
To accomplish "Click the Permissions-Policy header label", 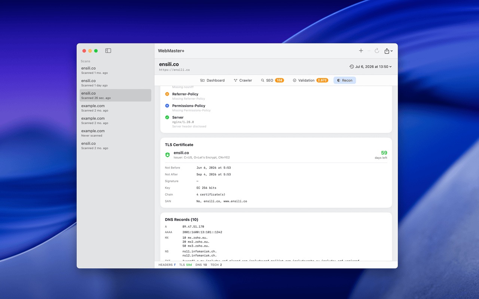I will tap(189, 106).
